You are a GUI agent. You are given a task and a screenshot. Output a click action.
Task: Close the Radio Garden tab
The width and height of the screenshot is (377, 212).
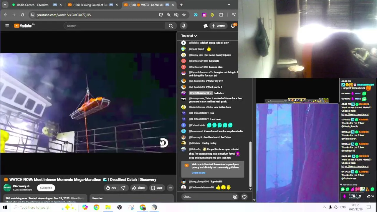pos(61,5)
